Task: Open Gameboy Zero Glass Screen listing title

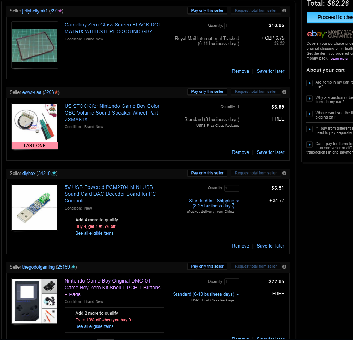Action: click(113, 28)
